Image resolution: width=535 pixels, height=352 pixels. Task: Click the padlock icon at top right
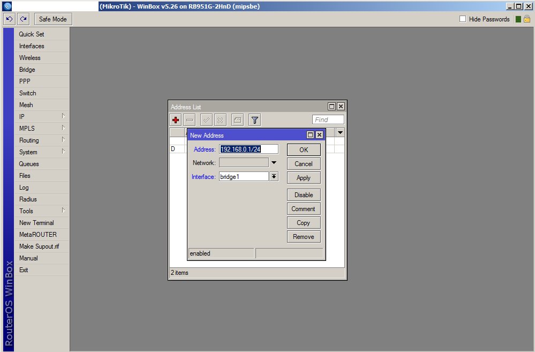[527, 19]
